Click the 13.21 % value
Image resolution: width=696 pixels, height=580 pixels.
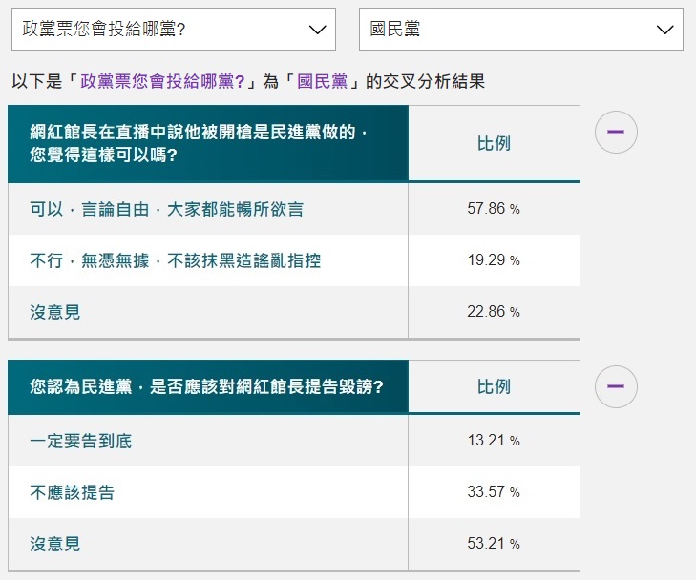(x=494, y=441)
